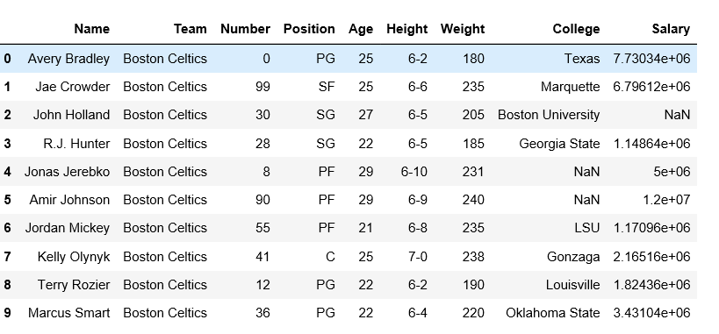The width and height of the screenshot is (719, 334).
Task: Select the Jae Crowder name cell
Action: coord(73,87)
